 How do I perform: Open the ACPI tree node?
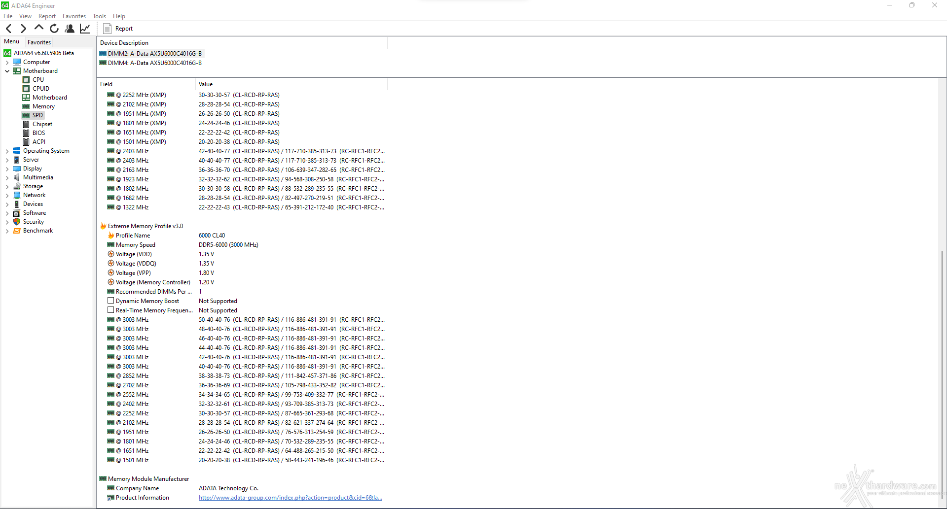coord(38,142)
